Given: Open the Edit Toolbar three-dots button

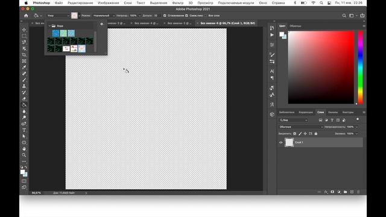Looking at the screenshot, I should [24, 162].
